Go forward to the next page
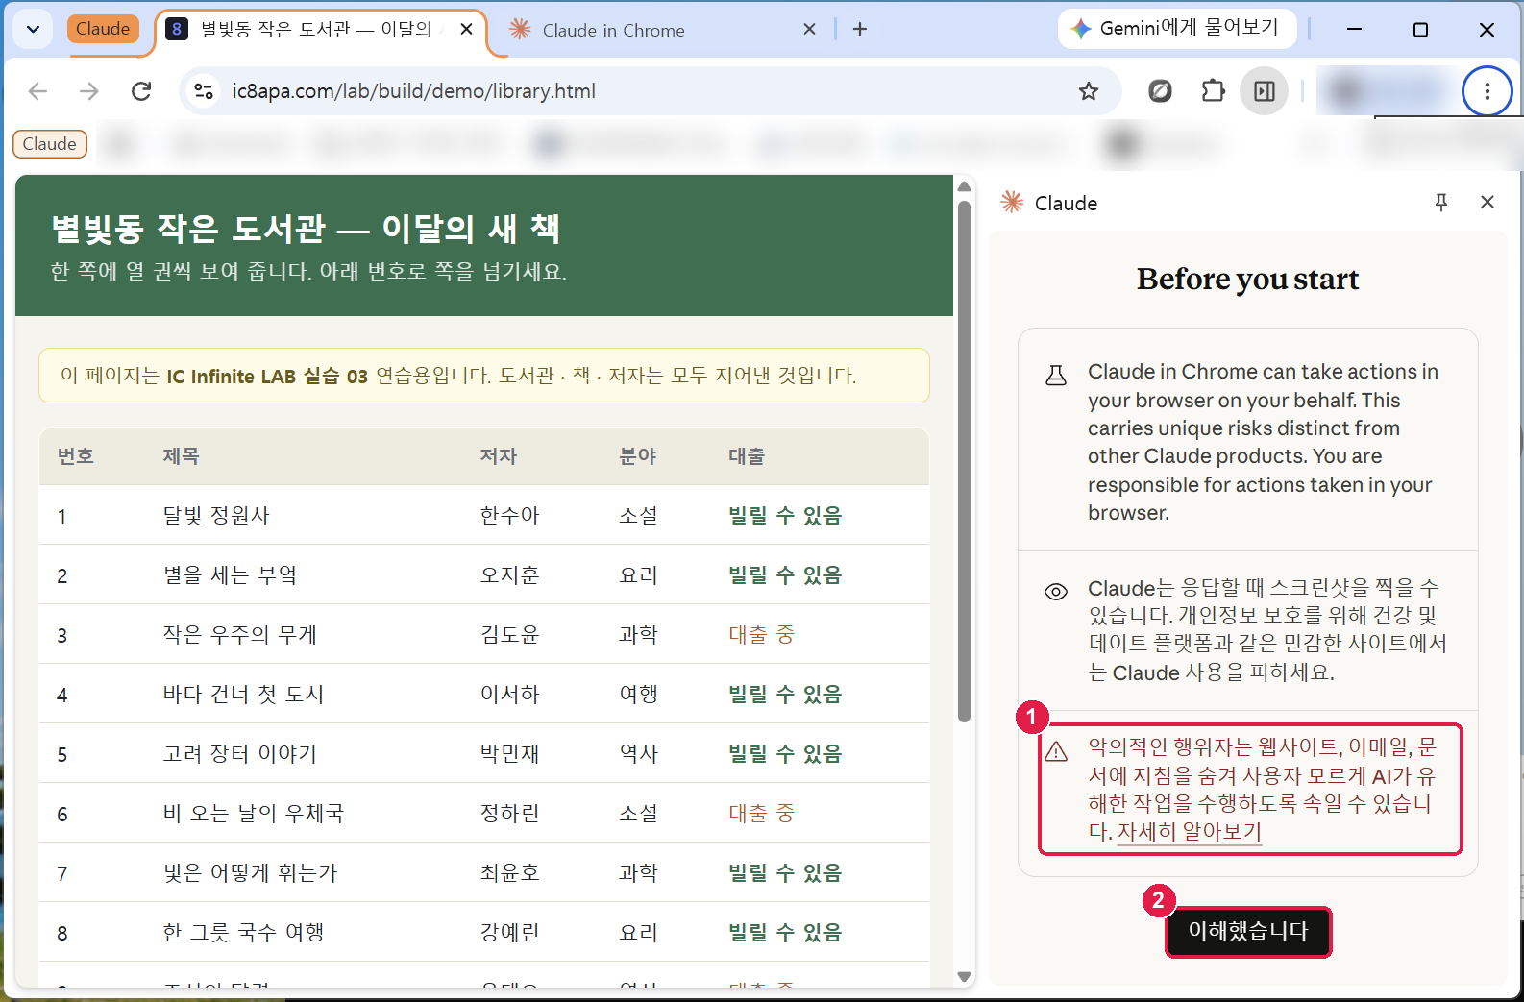 tap(89, 91)
